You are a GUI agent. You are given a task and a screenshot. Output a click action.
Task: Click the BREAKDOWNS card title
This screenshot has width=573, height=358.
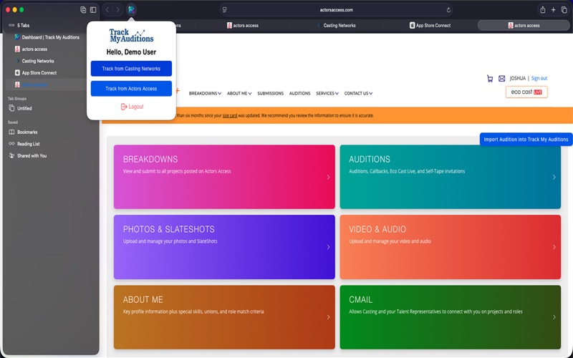click(x=150, y=159)
